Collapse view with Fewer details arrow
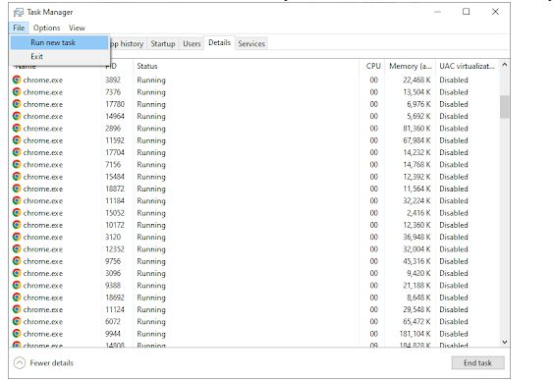Screen dimensions: 554x380 (x=20, y=362)
